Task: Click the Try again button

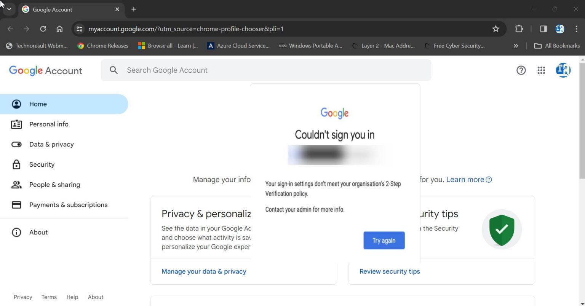Action: pyautogui.click(x=384, y=241)
